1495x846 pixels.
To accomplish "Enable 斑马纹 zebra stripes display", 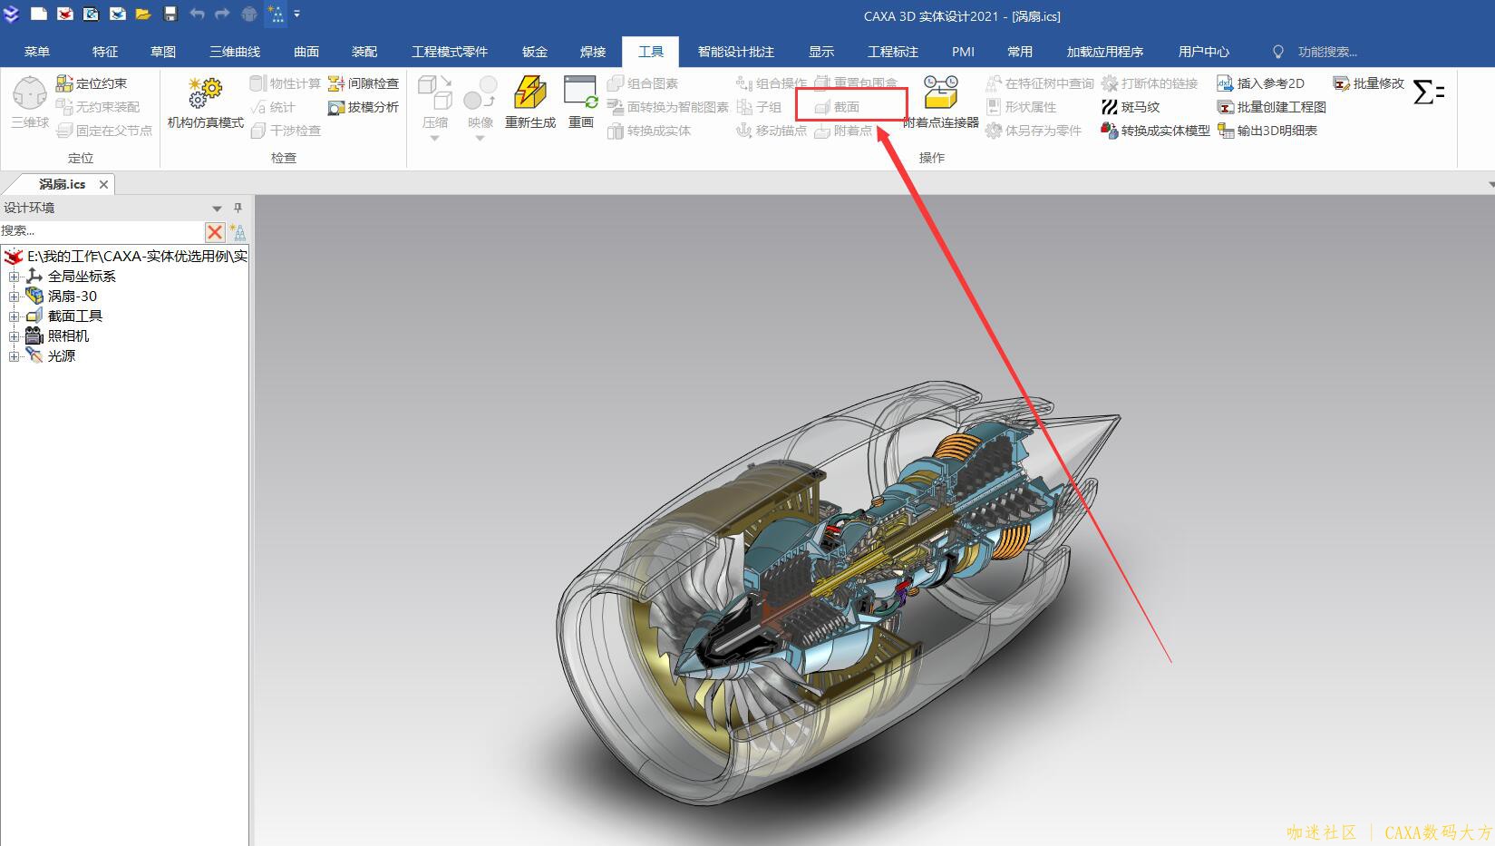I will (x=1131, y=107).
